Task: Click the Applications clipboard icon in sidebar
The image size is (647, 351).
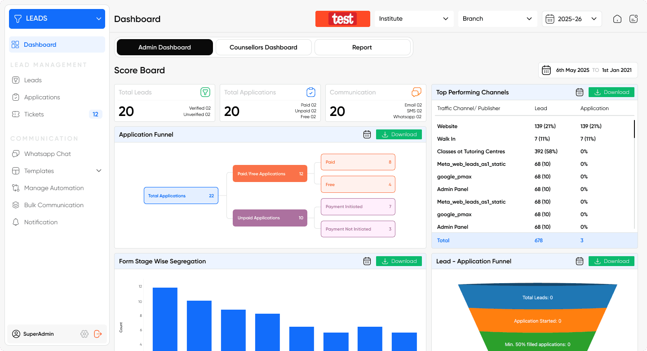Action: tap(16, 97)
